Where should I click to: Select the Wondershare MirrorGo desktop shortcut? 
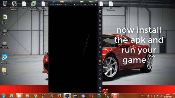pos(14,6)
